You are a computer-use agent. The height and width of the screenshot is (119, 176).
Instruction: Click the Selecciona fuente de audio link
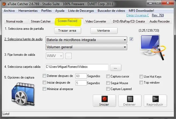[23, 39]
